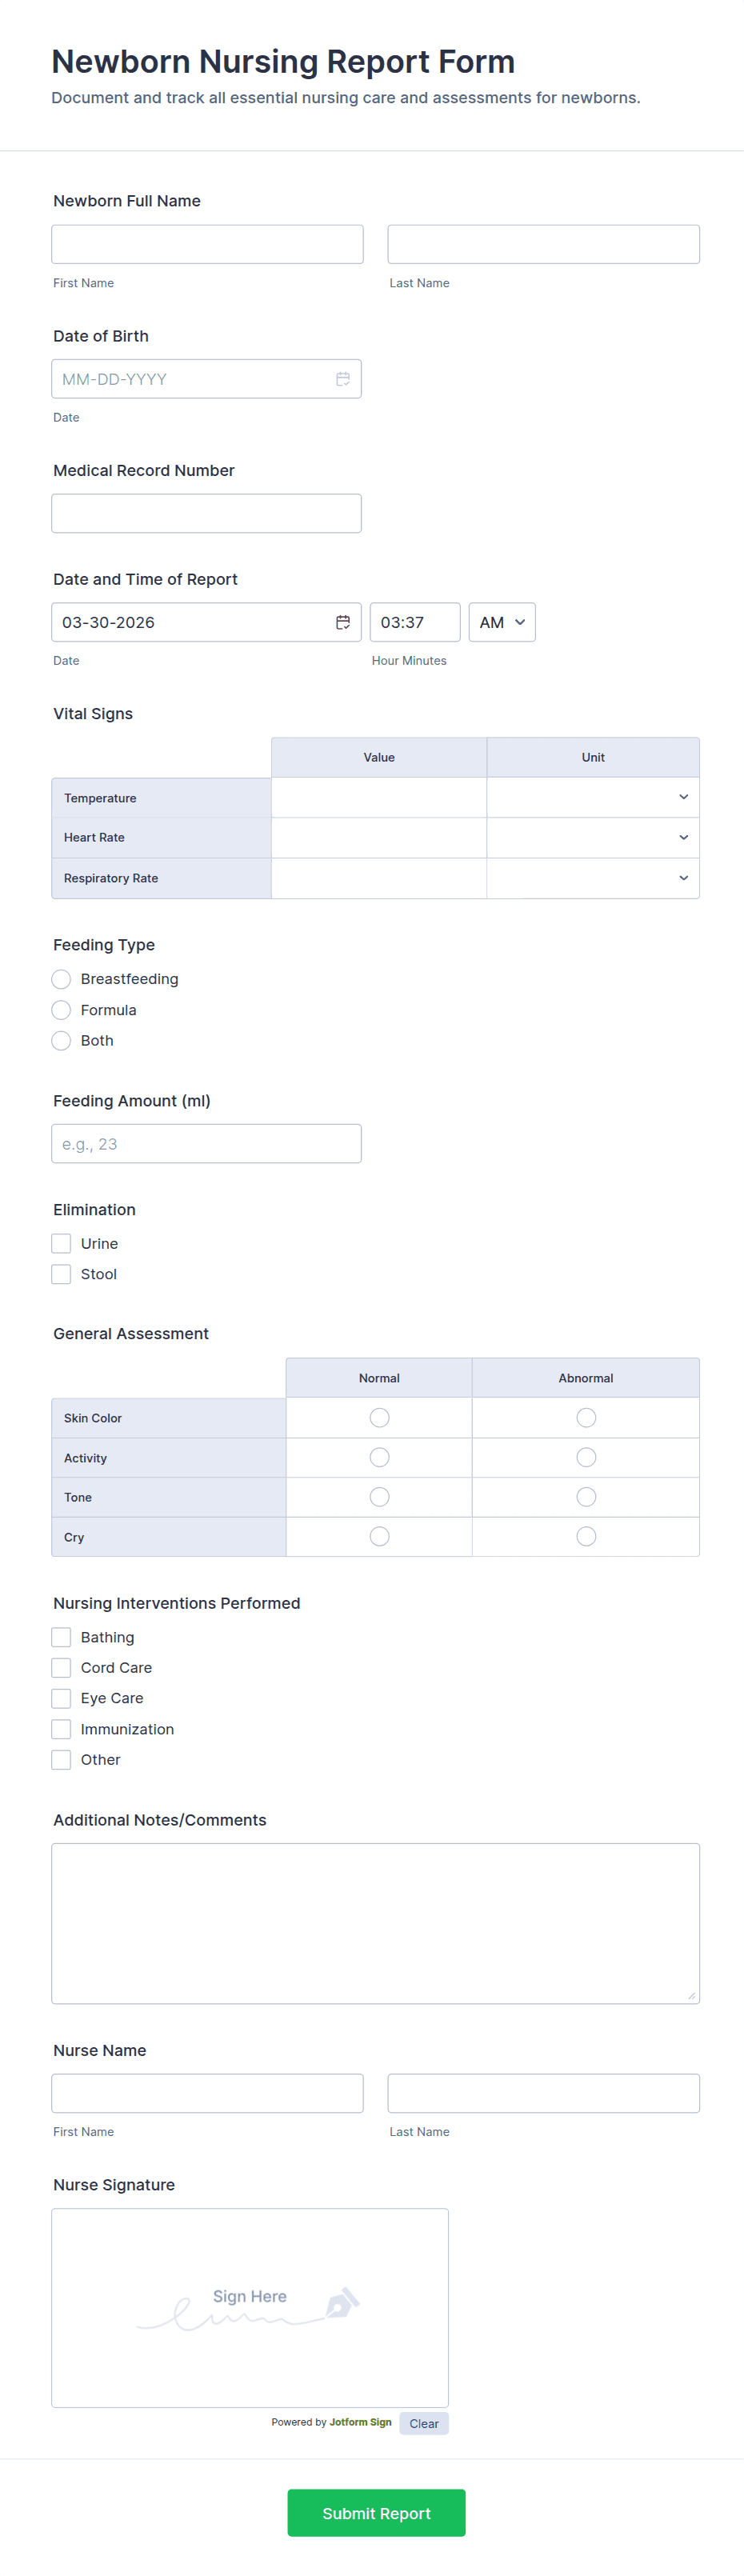Enable the Cord Care intervention checkbox
744x2576 pixels.
click(x=61, y=1668)
